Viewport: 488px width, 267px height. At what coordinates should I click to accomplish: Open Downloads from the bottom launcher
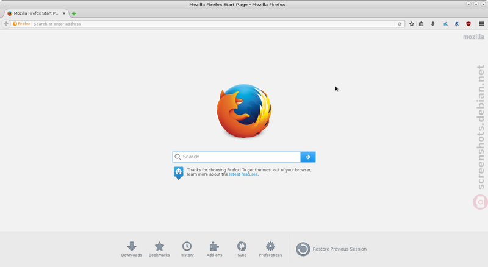pyautogui.click(x=132, y=249)
